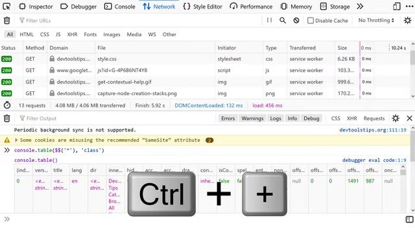
Task: Switch to the Debugger tab
Action: point(78,6)
